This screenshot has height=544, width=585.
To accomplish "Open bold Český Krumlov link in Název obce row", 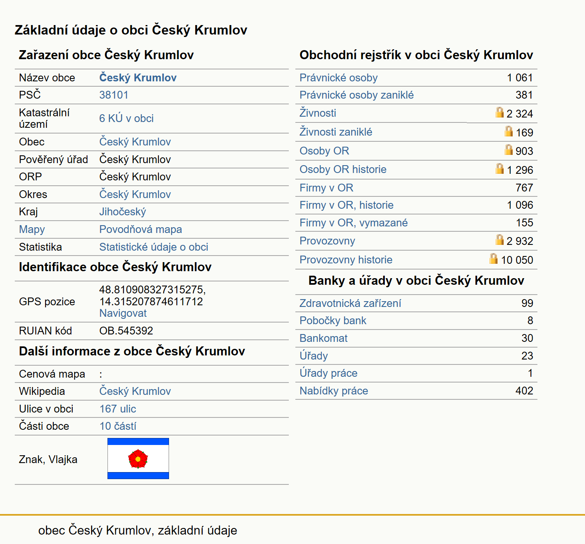I will (138, 78).
